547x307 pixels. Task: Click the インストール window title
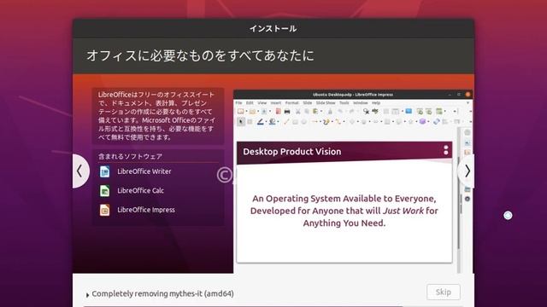click(x=273, y=28)
